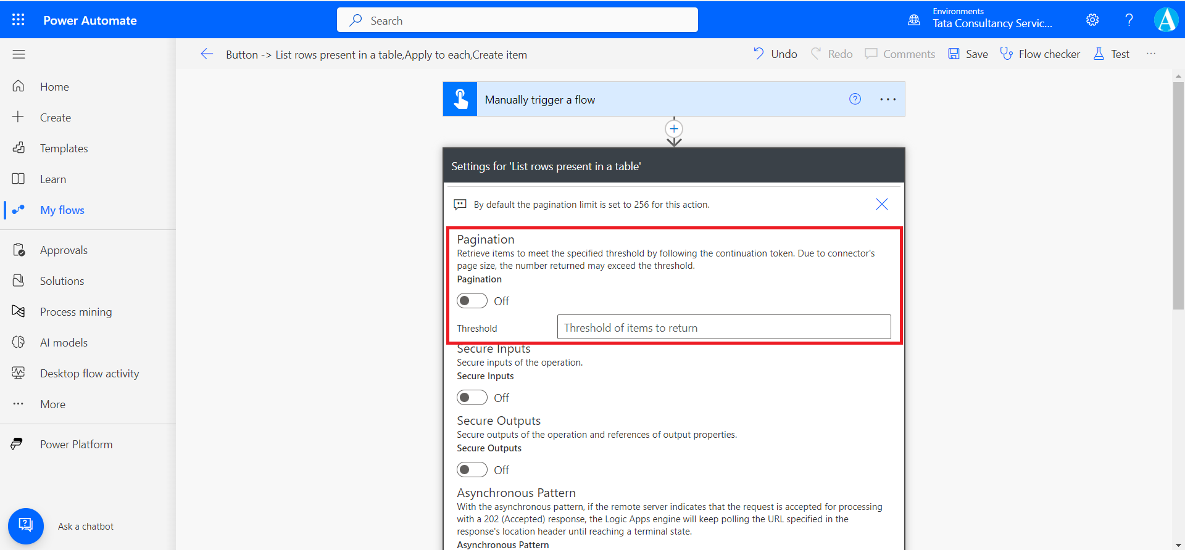The image size is (1185, 550).
Task: Click the back arrow beside flow title
Action: (x=207, y=54)
